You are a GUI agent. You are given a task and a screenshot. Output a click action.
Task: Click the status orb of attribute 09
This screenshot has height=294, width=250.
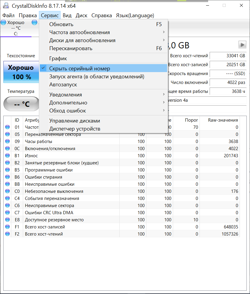[x=7, y=142]
